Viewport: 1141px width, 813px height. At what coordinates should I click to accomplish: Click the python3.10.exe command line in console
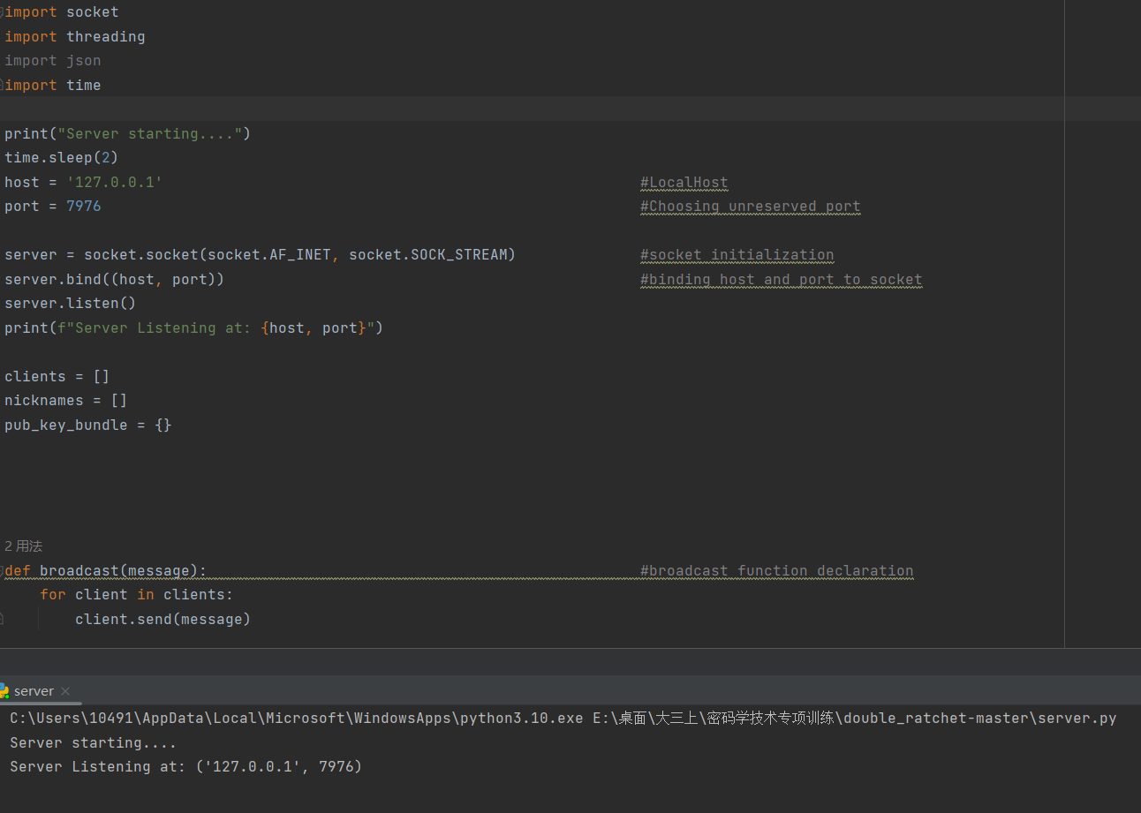563,719
